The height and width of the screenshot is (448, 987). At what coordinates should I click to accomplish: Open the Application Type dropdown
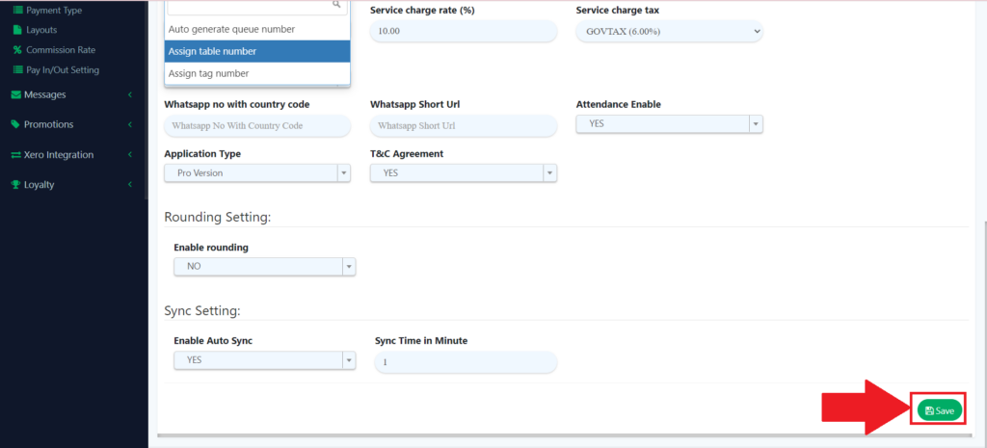click(256, 173)
